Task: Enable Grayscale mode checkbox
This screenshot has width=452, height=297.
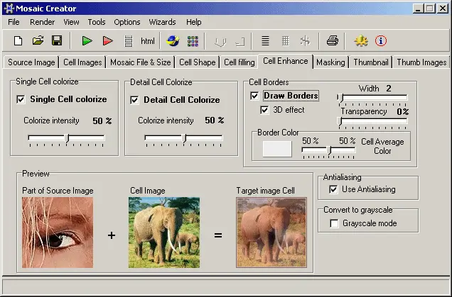Action: coord(334,224)
